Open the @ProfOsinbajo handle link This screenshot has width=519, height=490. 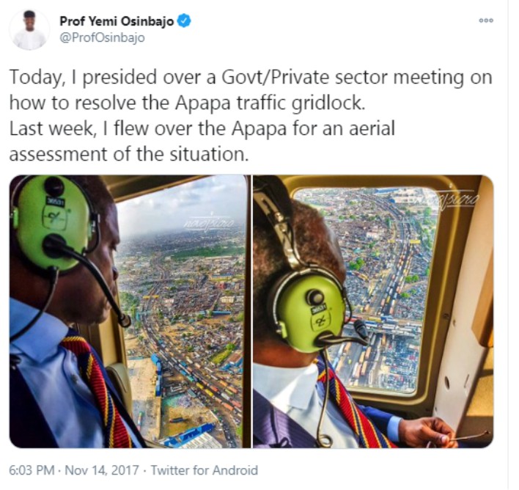102,37
